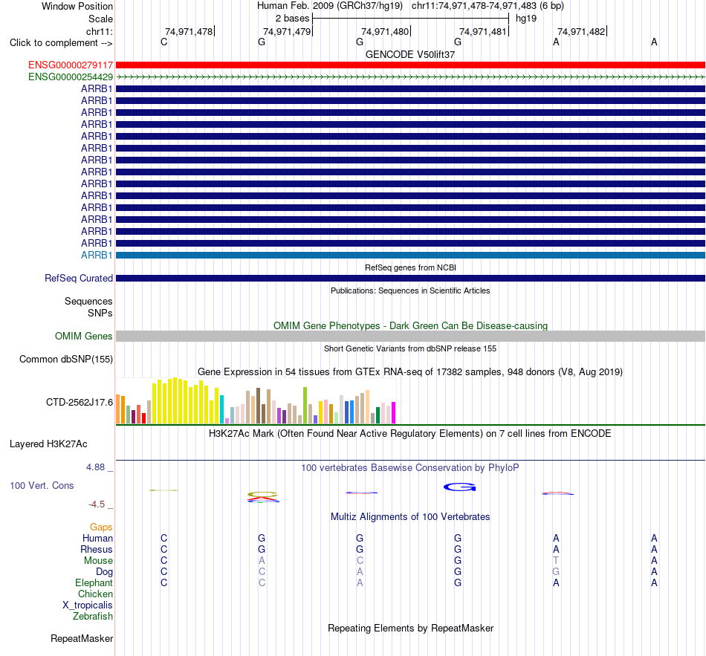Click the Scale track label
Viewport: 706px width, 656px height.
tap(100, 19)
